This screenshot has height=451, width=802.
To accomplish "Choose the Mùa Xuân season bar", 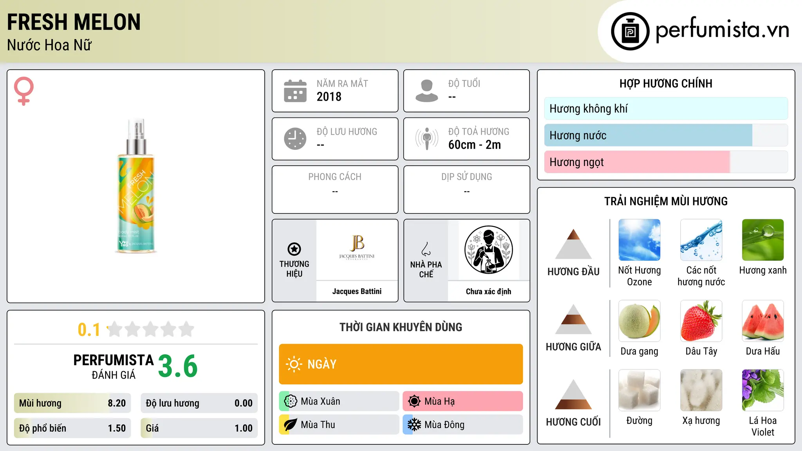I will (x=339, y=401).
